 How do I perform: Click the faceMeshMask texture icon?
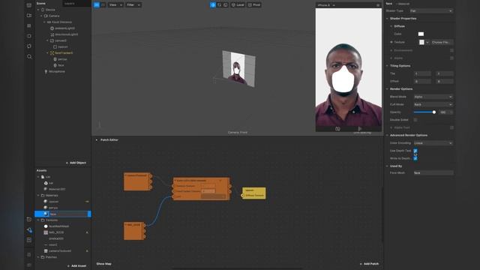click(46, 226)
